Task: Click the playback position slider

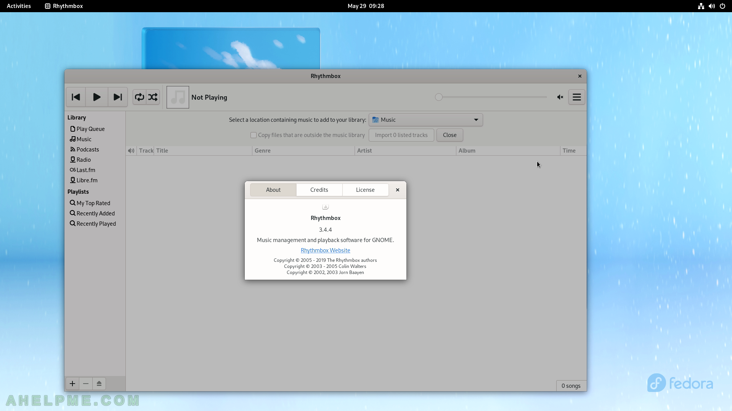Action: click(x=491, y=97)
